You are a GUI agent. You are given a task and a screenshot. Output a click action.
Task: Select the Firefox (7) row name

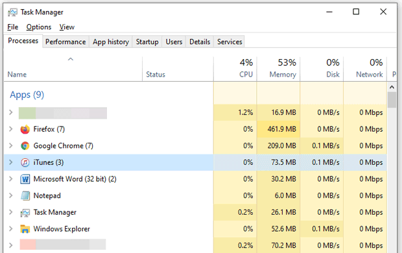click(49, 129)
